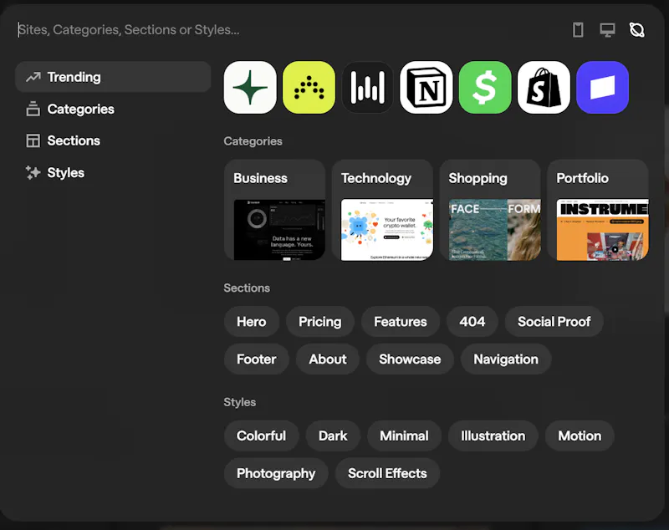Open the Cash App dollar icon

tap(485, 88)
